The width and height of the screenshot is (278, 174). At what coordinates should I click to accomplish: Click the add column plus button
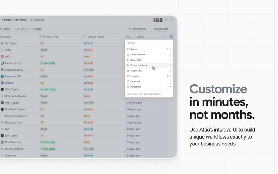[171, 37]
